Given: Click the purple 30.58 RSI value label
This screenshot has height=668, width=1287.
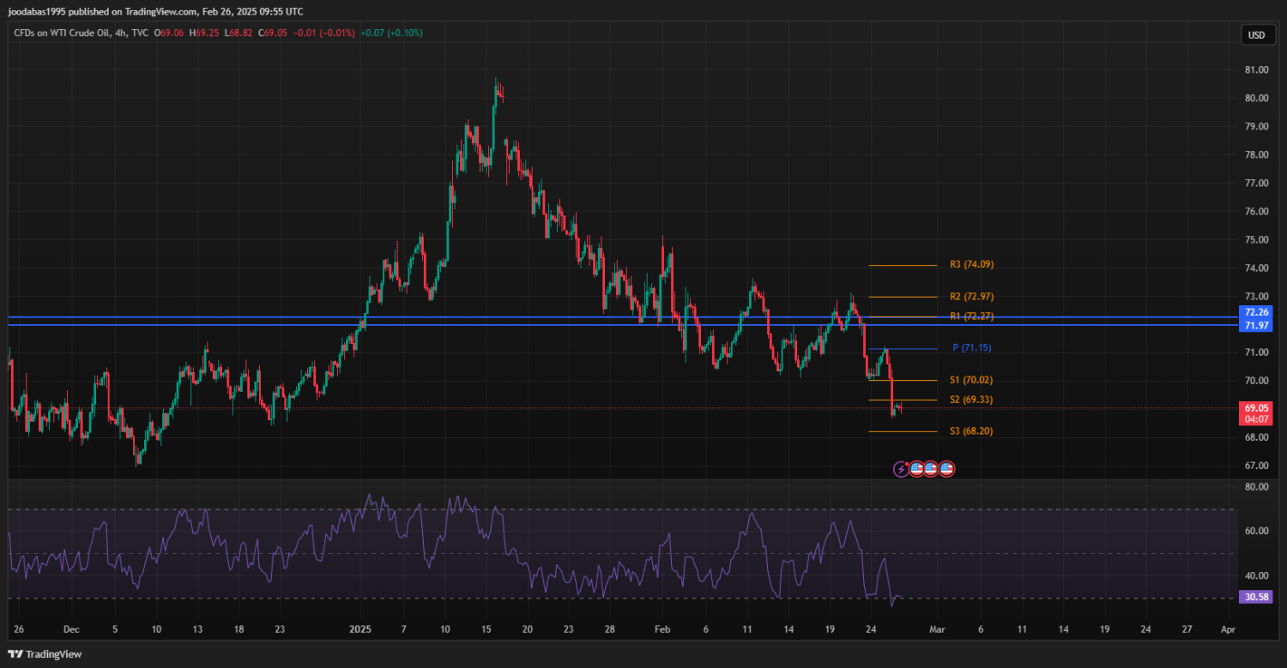Looking at the screenshot, I should coord(1256,597).
